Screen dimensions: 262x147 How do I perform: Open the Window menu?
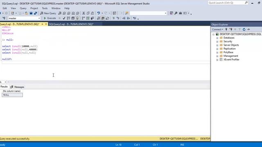tap(56, 8)
